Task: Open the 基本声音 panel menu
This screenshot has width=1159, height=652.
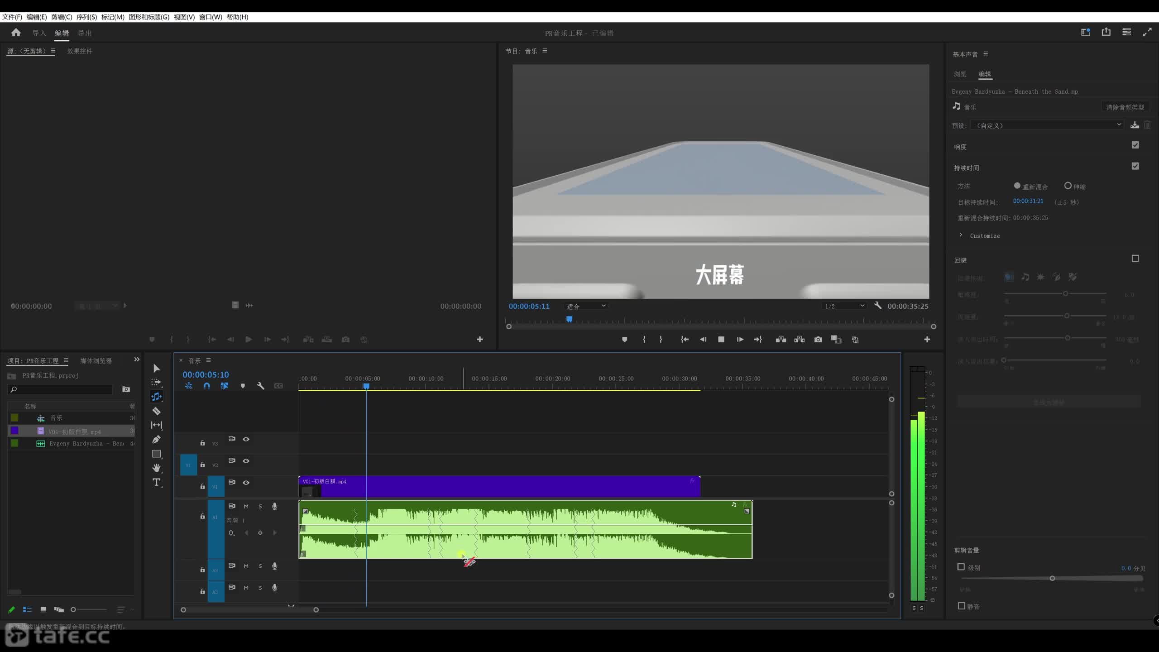Action: tap(986, 54)
